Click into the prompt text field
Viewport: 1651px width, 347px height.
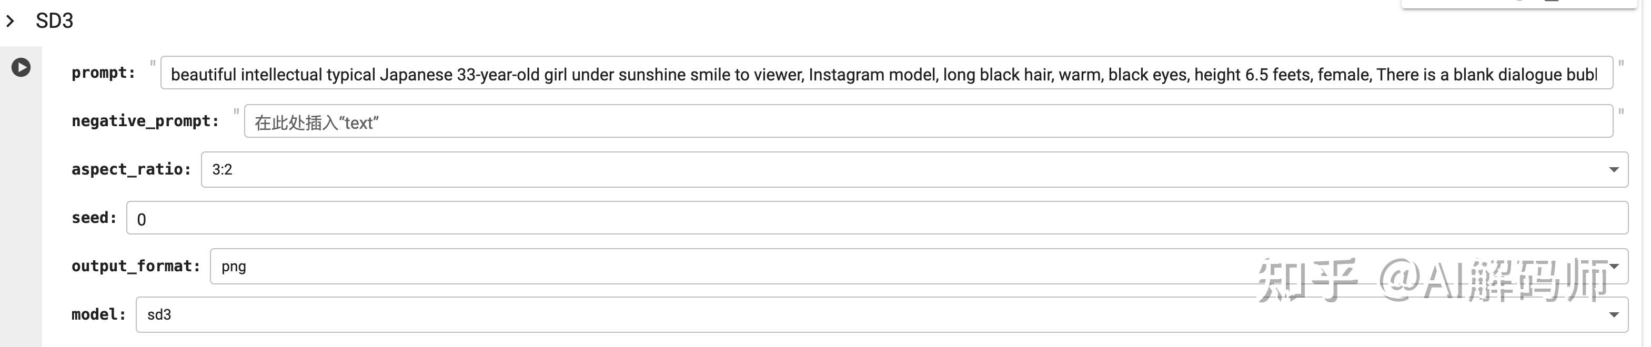[884, 74]
